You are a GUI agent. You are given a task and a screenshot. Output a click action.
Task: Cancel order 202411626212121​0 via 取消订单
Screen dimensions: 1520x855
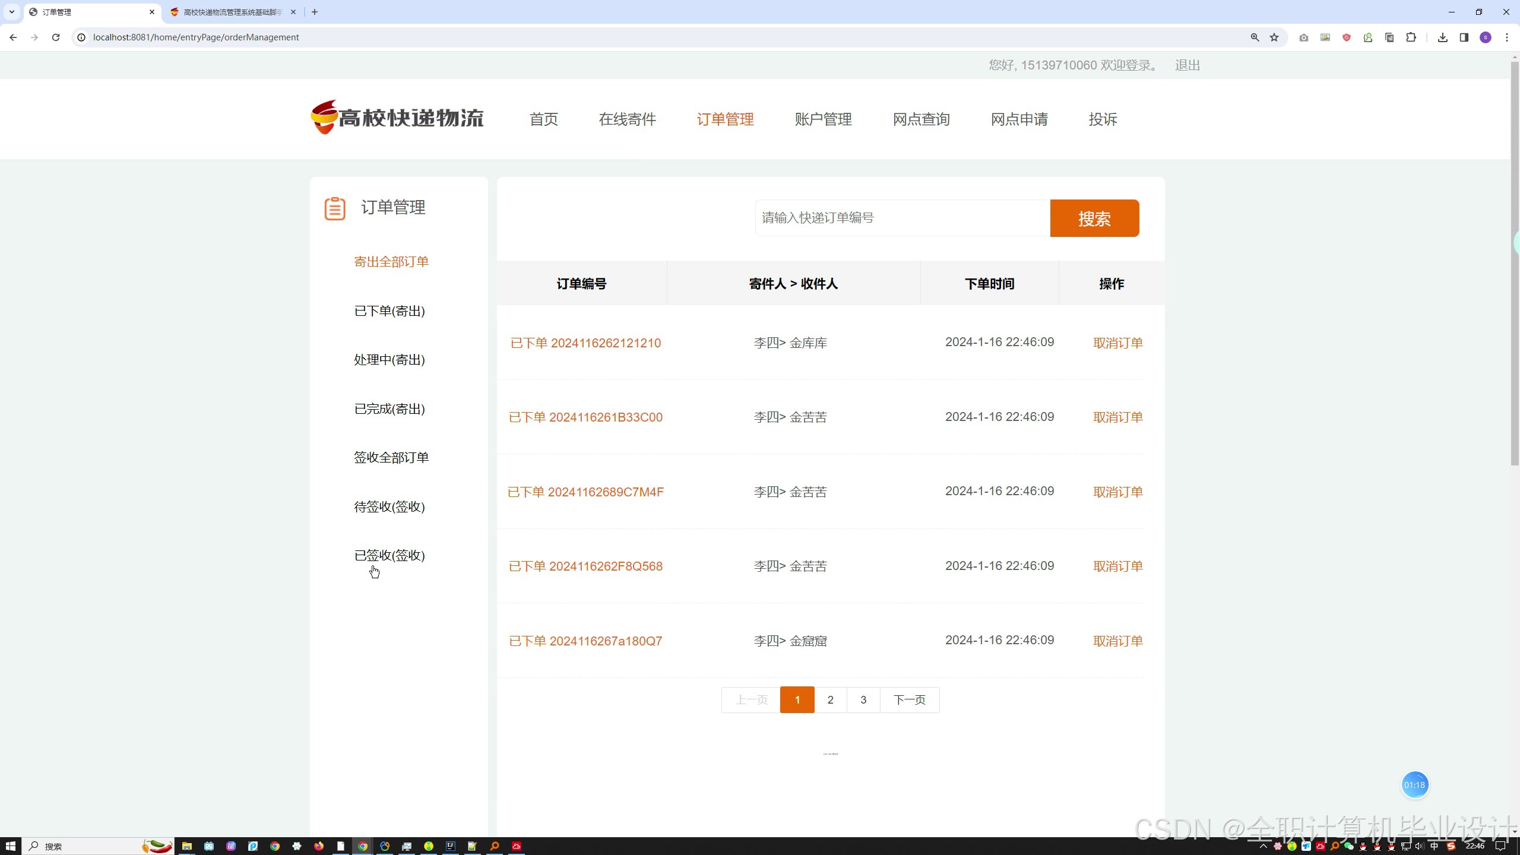pos(1117,343)
